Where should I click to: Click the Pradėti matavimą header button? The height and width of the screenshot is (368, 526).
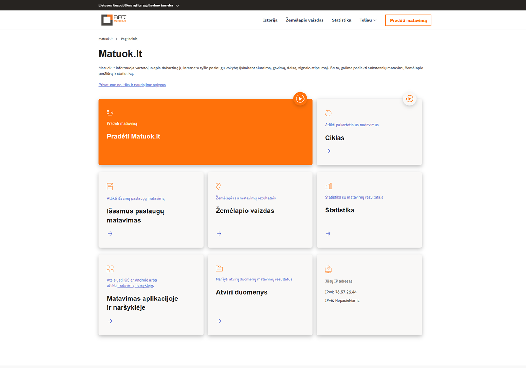[408, 20]
